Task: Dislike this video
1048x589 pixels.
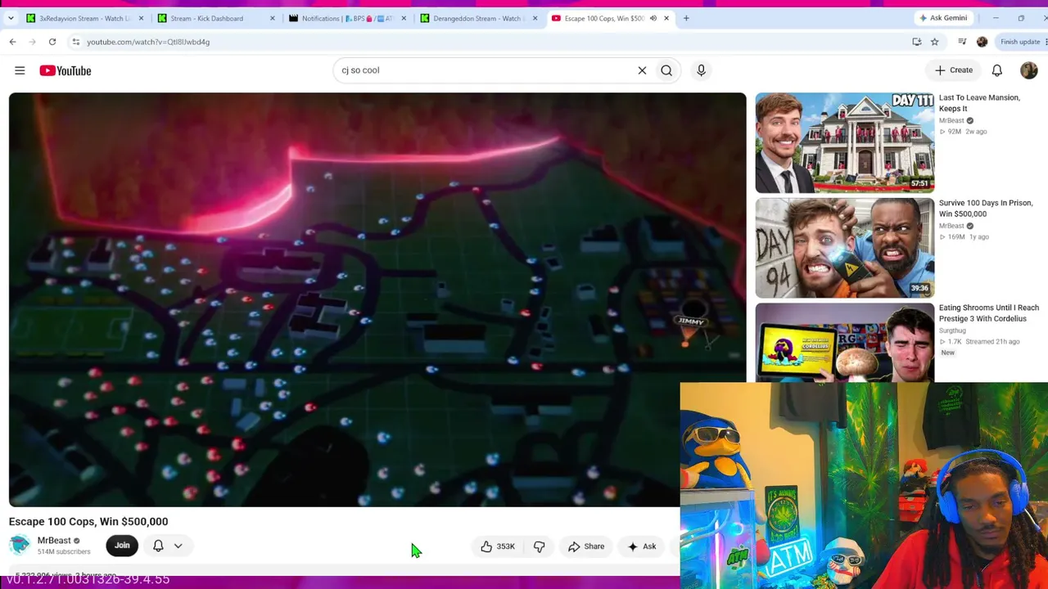Action: click(x=539, y=546)
